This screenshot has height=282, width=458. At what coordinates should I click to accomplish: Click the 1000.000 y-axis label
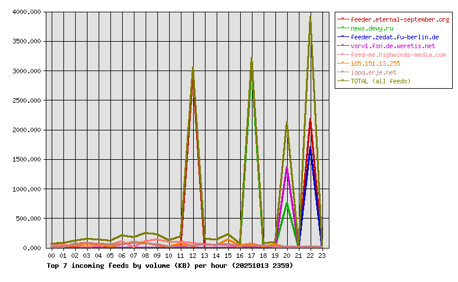26,189
